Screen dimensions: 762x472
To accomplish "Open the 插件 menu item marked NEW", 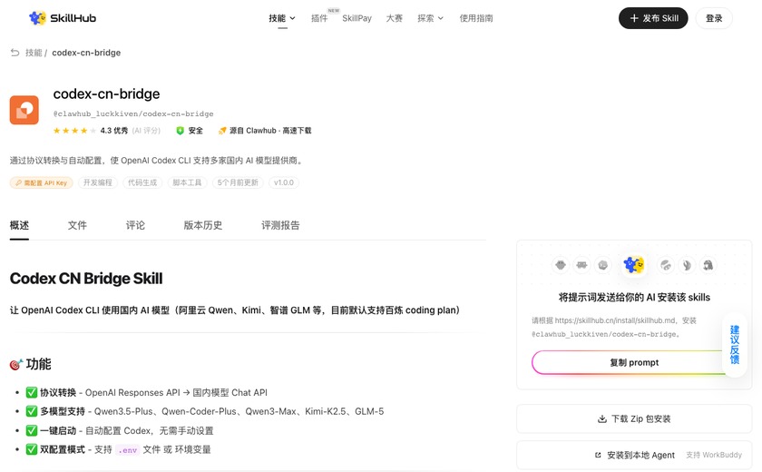I will [319, 18].
